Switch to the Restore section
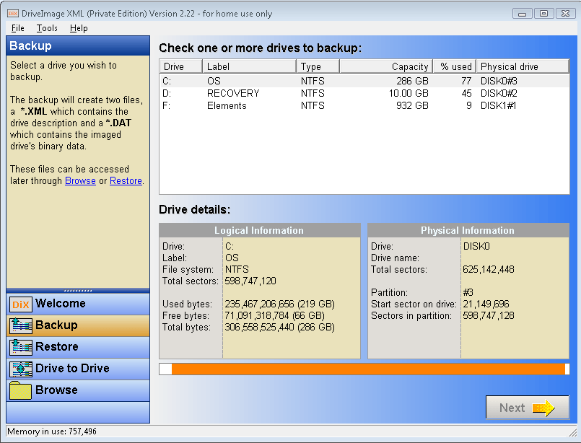 coord(78,347)
